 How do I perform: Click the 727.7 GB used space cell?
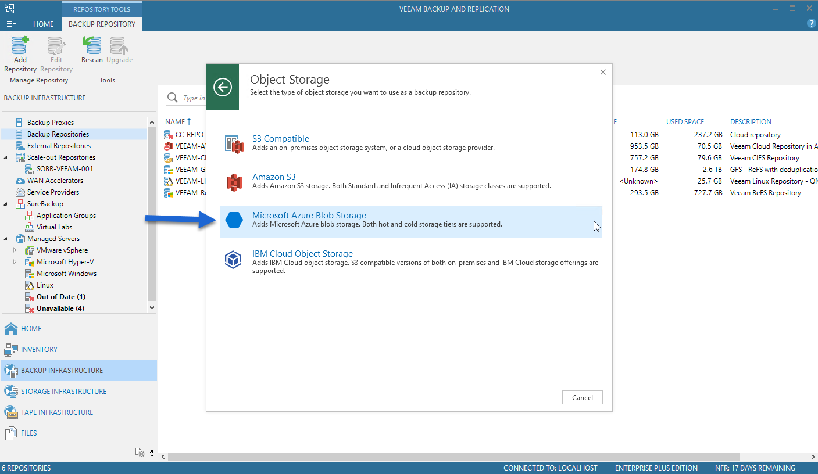[x=707, y=193]
